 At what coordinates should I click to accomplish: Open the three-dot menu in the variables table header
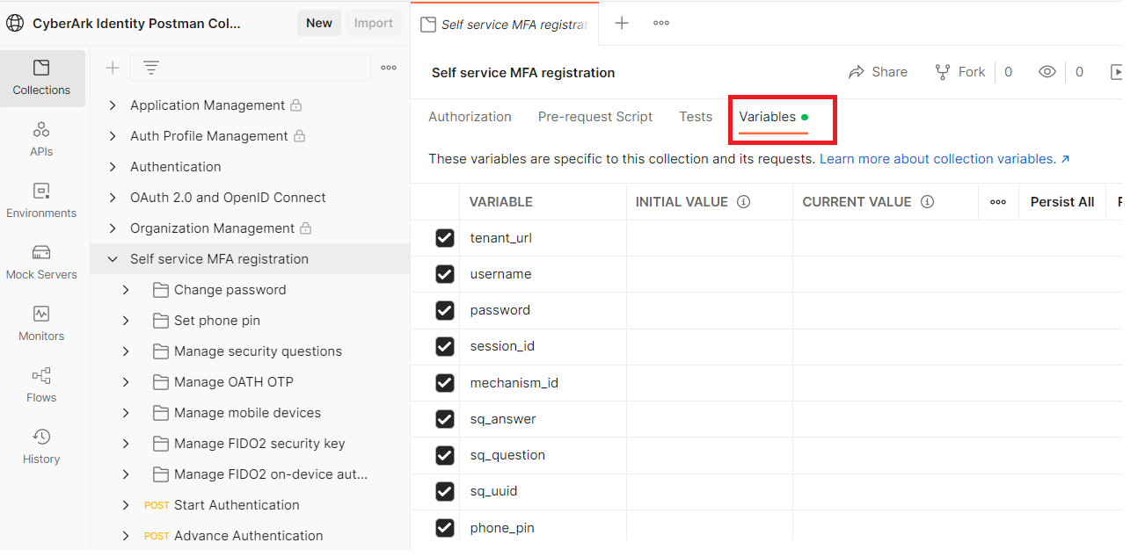click(x=998, y=202)
